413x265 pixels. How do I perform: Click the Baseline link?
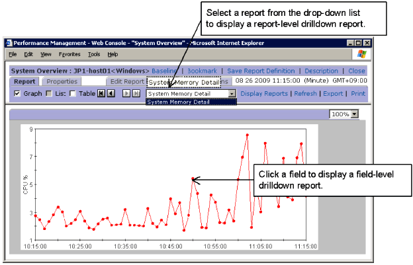[164, 71]
